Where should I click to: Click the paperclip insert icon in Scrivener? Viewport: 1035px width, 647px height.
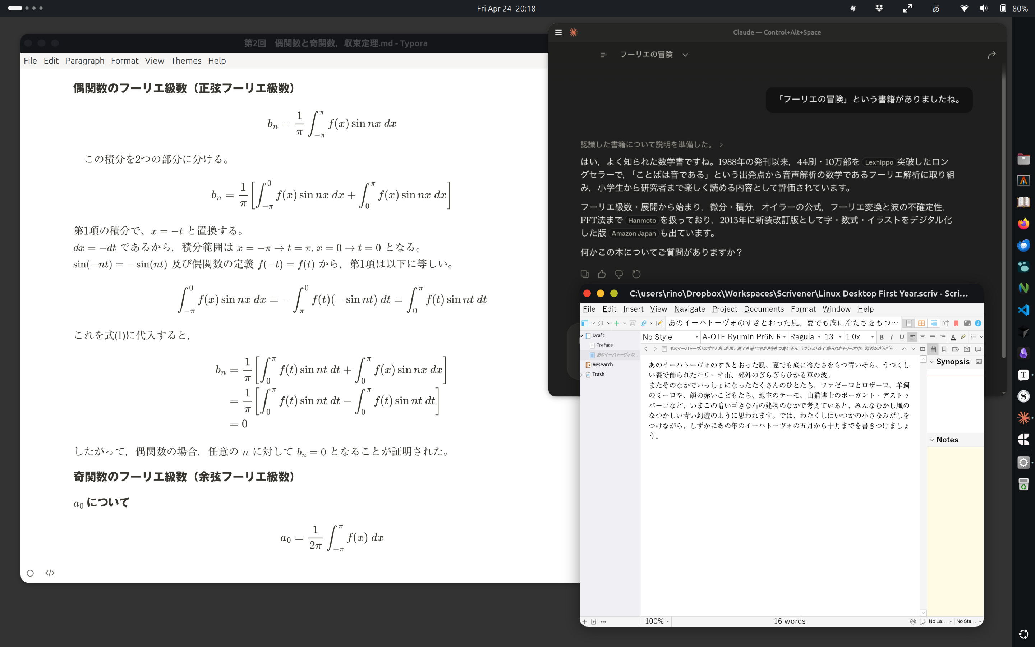tap(643, 323)
